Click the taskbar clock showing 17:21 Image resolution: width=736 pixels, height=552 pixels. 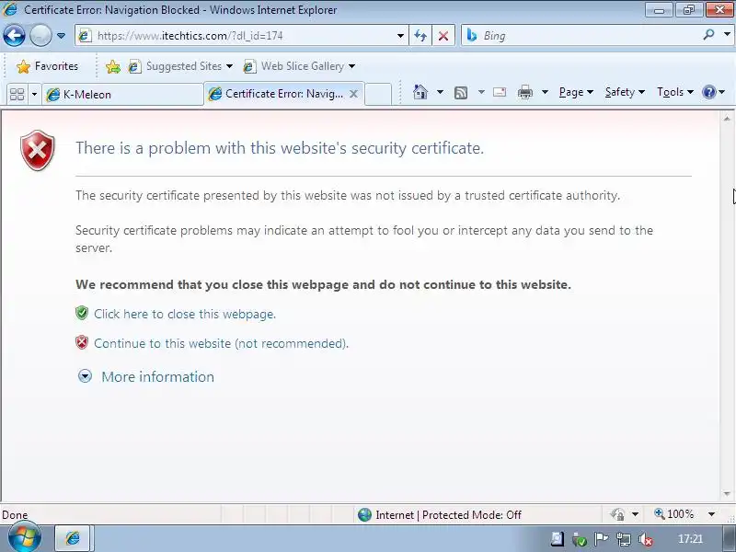pos(690,539)
